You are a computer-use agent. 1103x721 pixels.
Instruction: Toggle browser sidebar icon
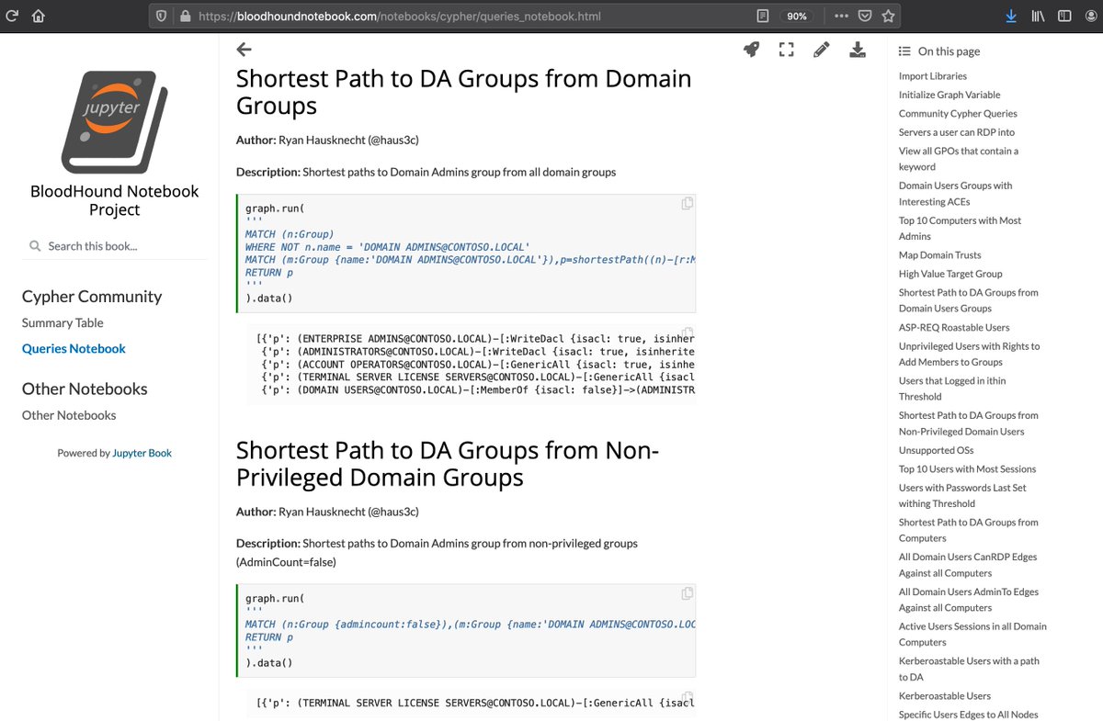(1064, 16)
